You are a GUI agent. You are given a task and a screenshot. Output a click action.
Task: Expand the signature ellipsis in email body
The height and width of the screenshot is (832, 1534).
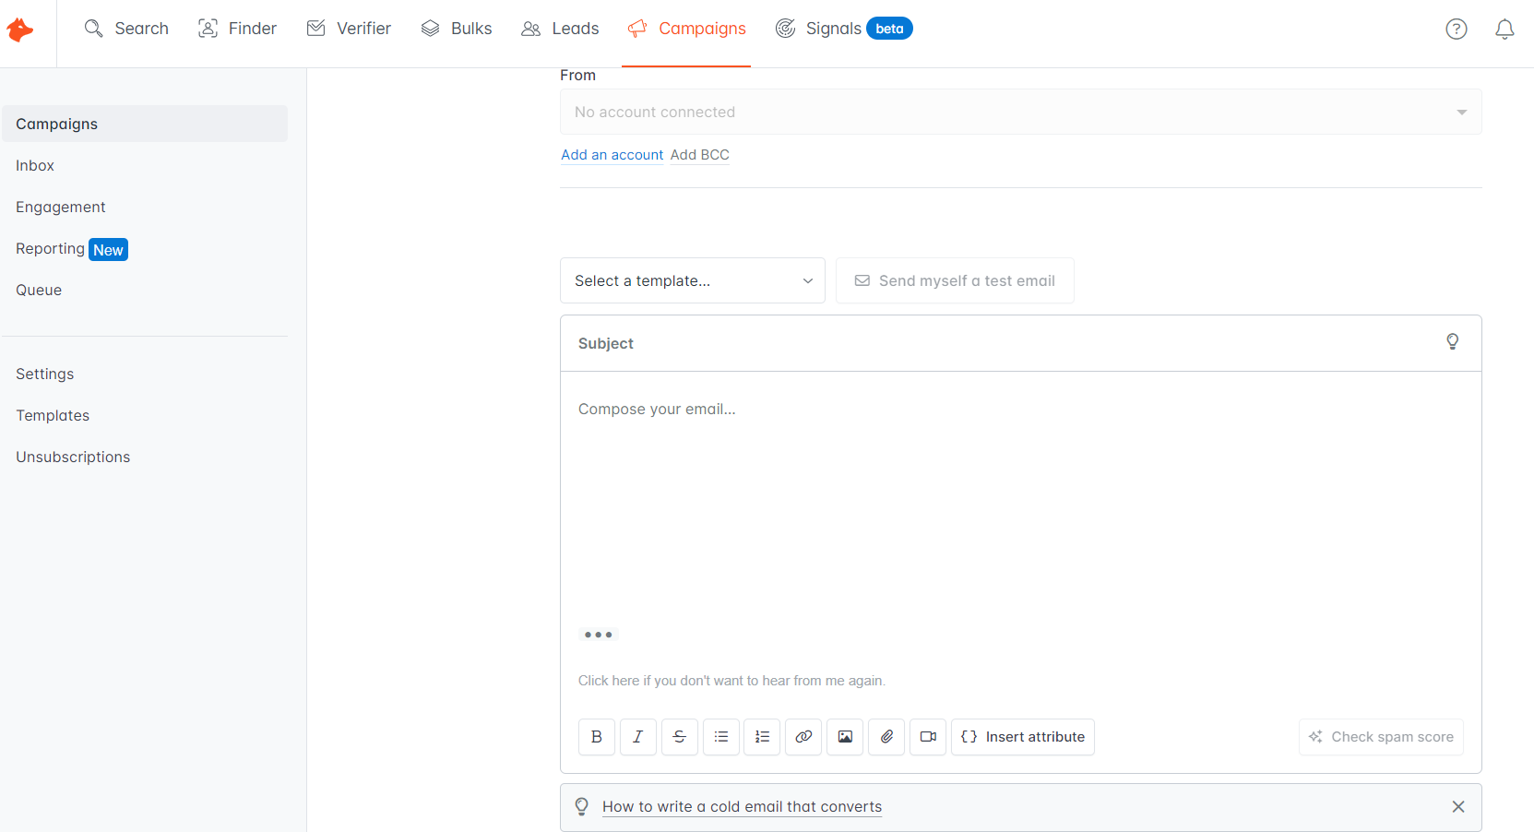pos(599,635)
